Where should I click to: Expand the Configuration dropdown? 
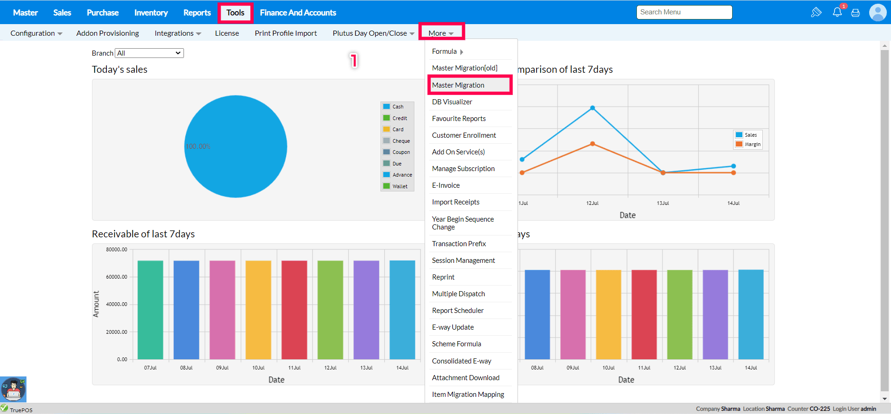[x=36, y=33]
